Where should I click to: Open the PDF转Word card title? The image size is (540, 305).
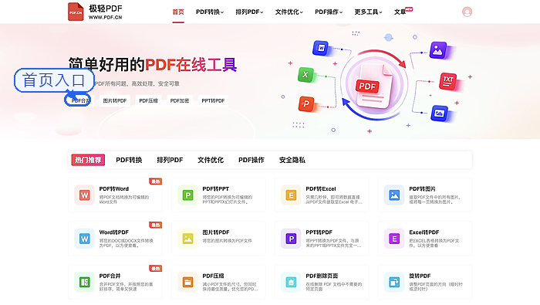click(x=114, y=189)
